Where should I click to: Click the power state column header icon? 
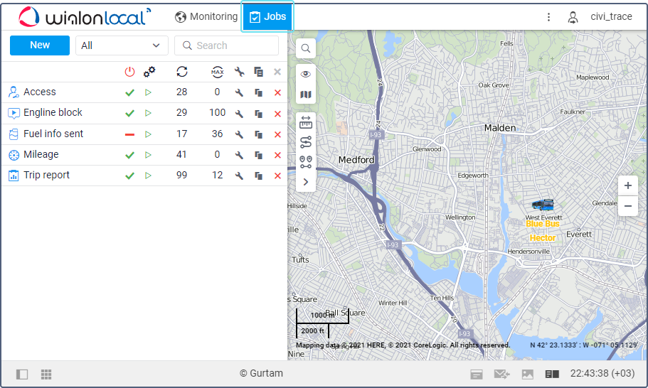pyautogui.click(x=129, y=72)
